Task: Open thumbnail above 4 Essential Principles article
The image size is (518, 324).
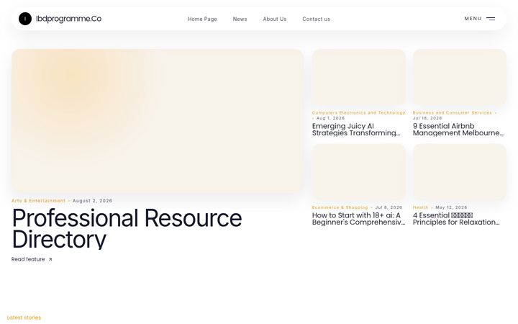Action: 460,172
